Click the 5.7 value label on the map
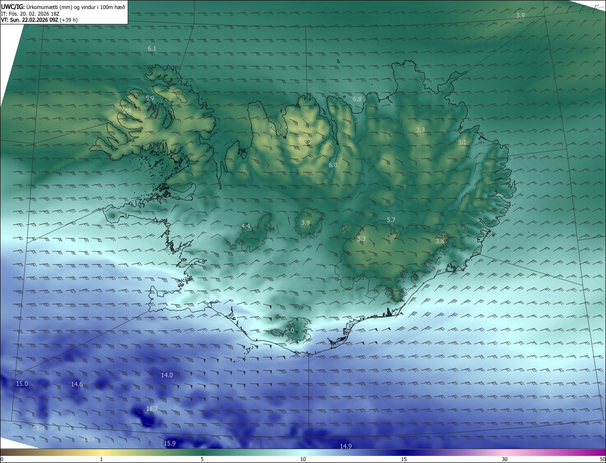Screen dimensions: 606x463 click(x=391, y=220)
